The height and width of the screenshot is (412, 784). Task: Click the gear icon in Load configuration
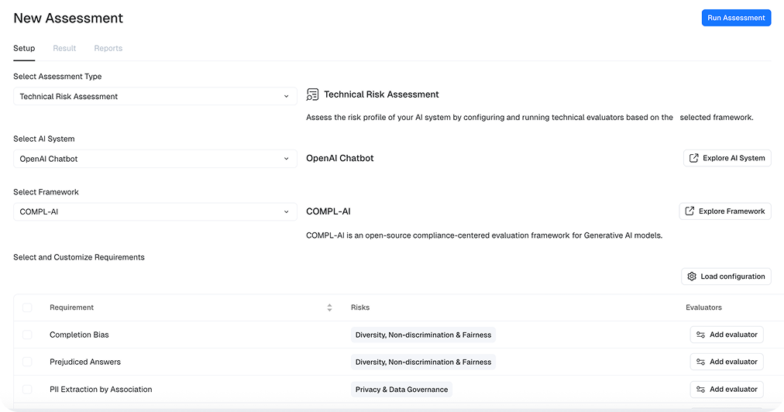[x=692, y=276]
